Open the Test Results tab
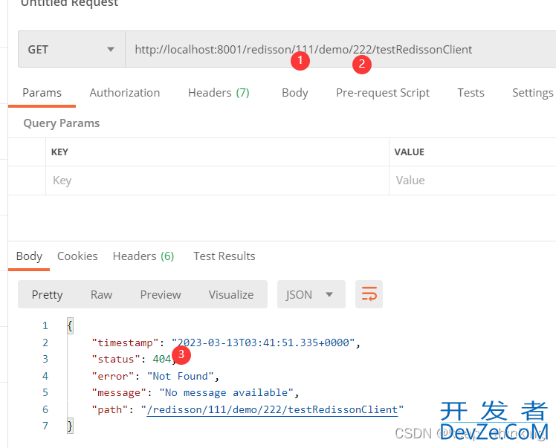 click(224, 256)
